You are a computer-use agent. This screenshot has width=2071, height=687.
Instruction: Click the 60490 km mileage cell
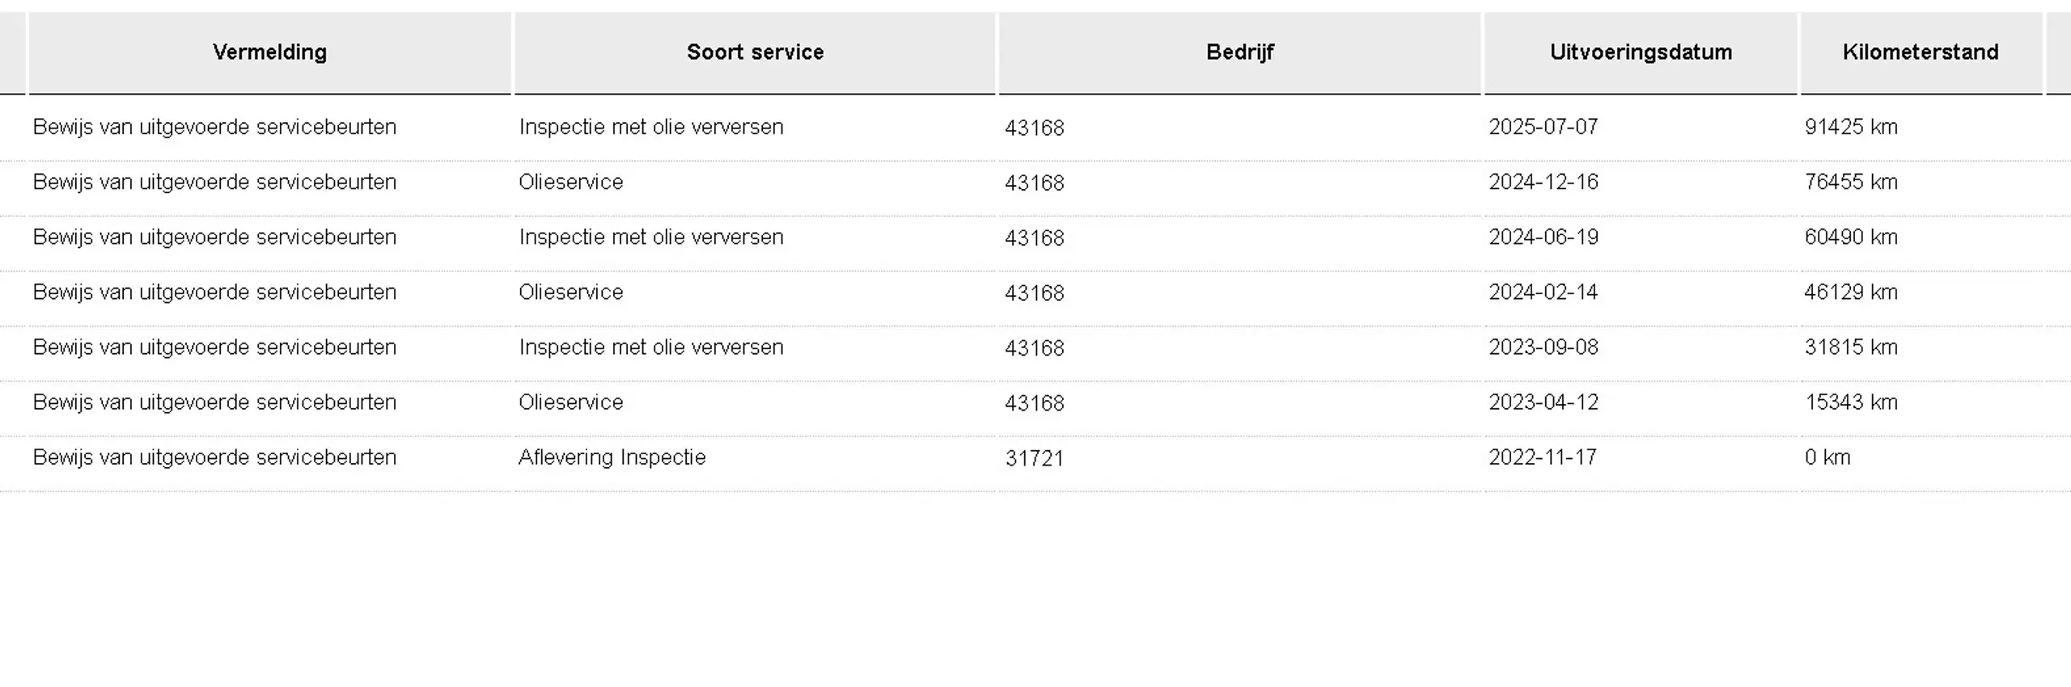(x=1851, y=237)
